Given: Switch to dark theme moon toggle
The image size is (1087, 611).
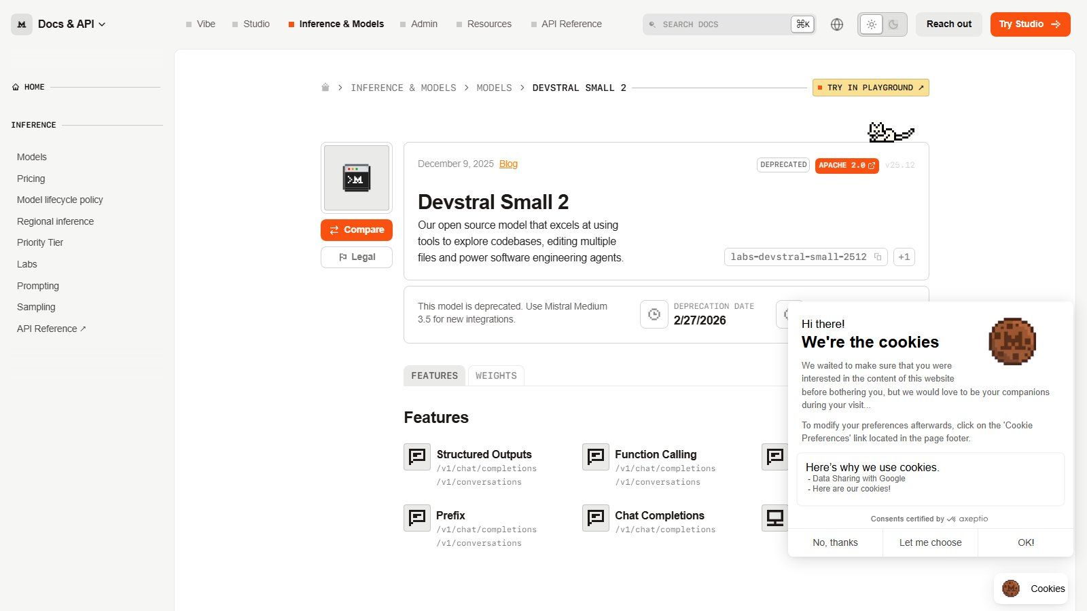Looking at the screenshot, I should pyautogui.click(x=894, y=24).
